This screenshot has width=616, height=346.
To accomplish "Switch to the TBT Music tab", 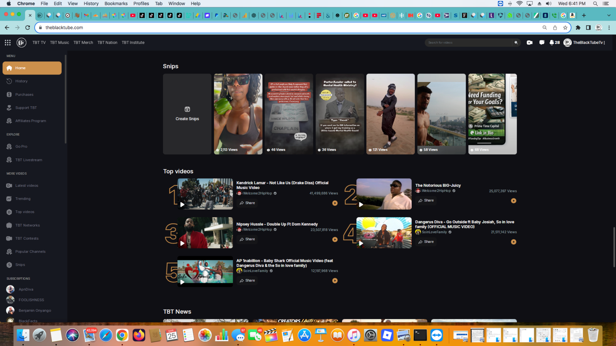I will click(x=59, y=42).
